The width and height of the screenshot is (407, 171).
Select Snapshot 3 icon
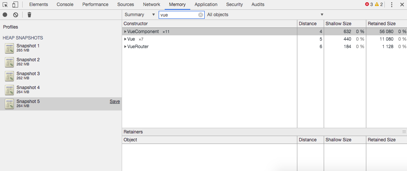(x=9, y=76)
